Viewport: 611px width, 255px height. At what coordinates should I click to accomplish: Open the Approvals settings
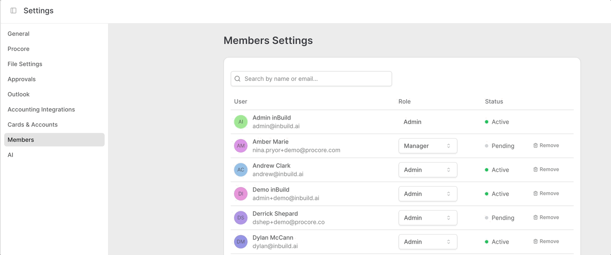(54, 79)
